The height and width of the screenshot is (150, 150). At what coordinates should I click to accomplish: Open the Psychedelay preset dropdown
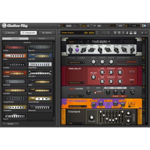(78, 106)
